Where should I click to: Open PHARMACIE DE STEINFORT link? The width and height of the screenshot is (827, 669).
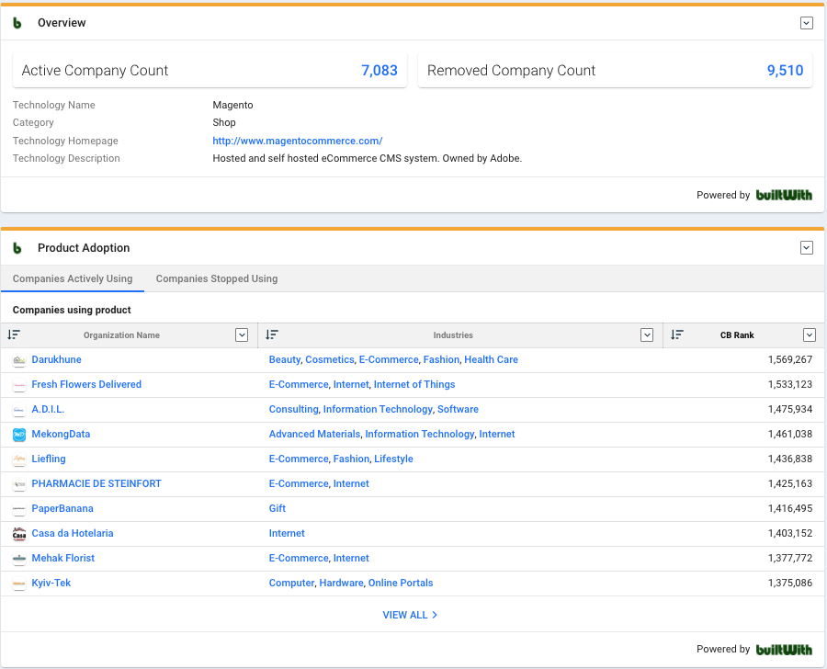coord(96,483)
